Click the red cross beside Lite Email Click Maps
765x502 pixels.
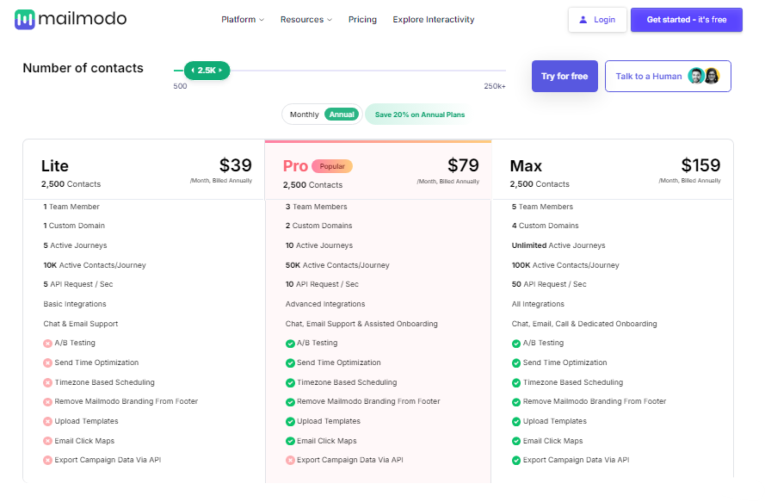click(48, 441)
